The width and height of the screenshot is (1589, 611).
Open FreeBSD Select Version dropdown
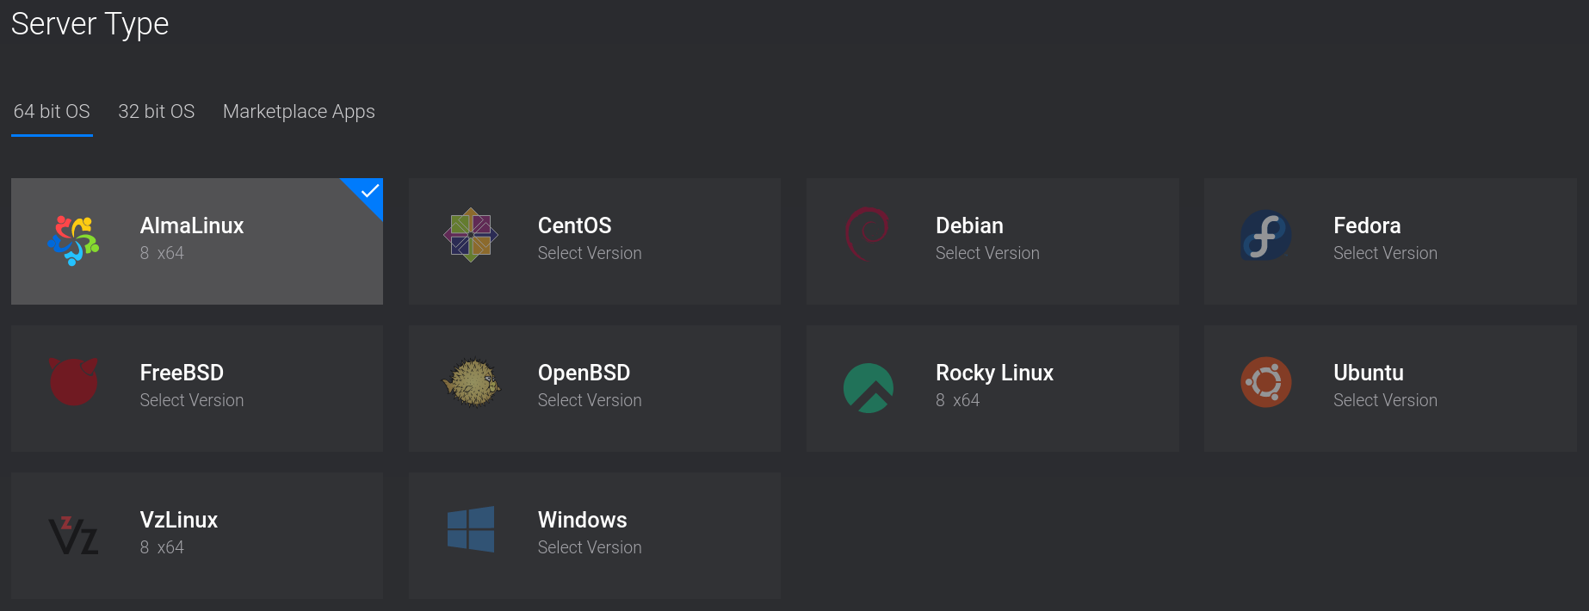[192, 400]
